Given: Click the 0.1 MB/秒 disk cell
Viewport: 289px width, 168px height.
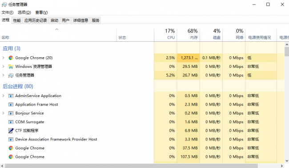Looking at the screenshot, I should point(211,58).
